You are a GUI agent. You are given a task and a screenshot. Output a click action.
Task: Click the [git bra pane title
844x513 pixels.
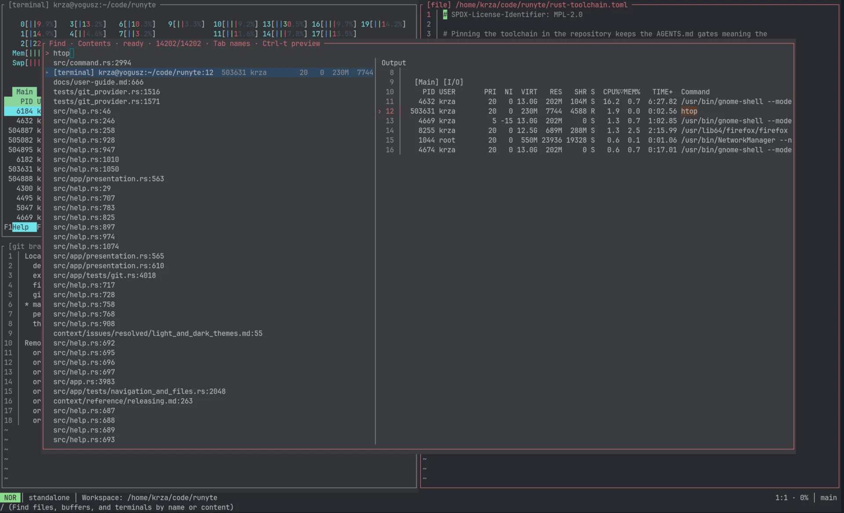[x=25, y=246]
